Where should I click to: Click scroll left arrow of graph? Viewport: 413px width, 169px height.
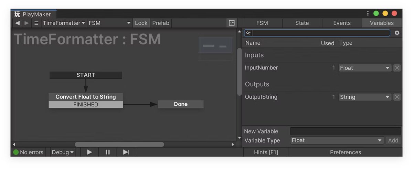(x=14, y=144)
